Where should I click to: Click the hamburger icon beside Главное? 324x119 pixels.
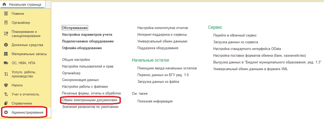6,14
